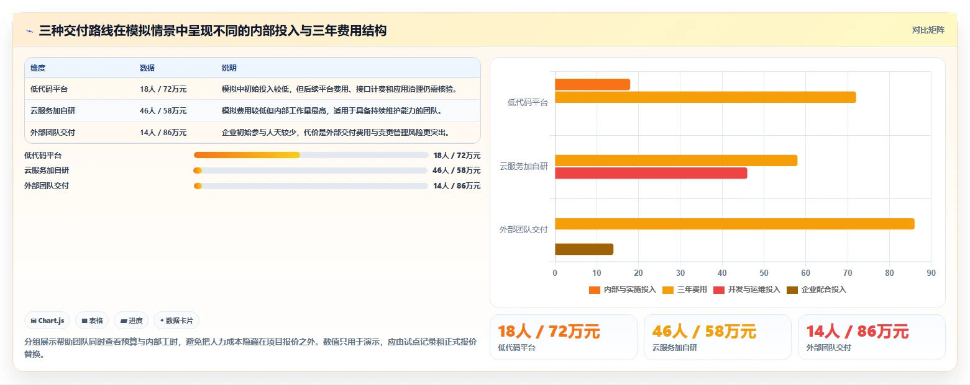Click the footnote paragraph starting 分组展示
The height and width of the screenshot is (385, 970).
[x=250, y=348]
